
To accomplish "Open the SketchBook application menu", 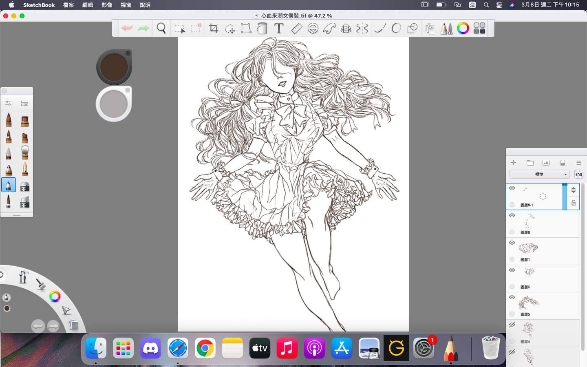I will (39, 5).
